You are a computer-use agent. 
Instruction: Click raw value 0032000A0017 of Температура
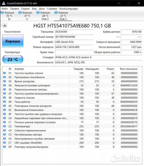tap(129, 126)
